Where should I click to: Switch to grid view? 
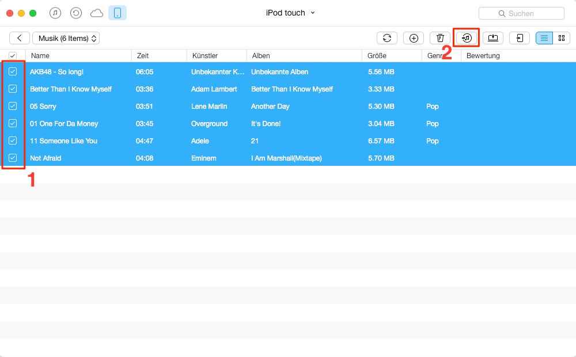pyautogui.click(x=561, y=38)
